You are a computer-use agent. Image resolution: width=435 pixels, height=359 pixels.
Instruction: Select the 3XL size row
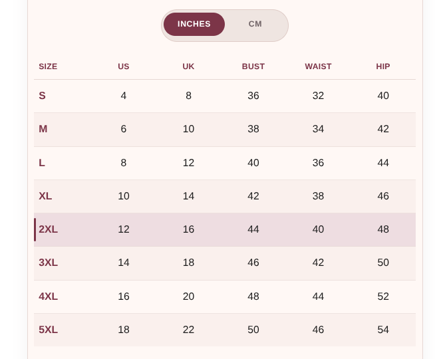point(225,263)
